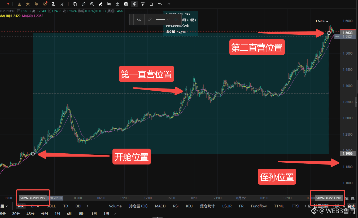Click the 筹 button at time axis right
Screen dimensions: 358x218
click(347, 198)
